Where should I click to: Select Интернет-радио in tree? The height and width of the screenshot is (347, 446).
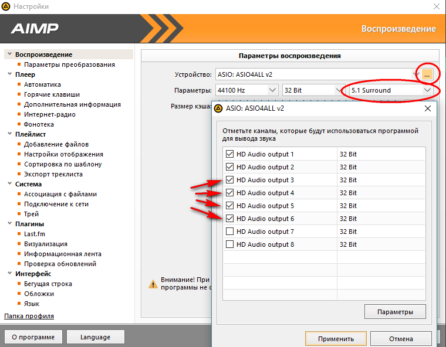tap(50, 114)
